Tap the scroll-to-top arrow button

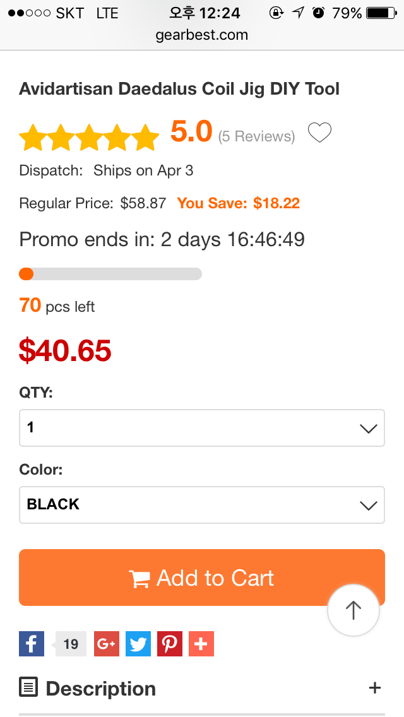point(353,610)
